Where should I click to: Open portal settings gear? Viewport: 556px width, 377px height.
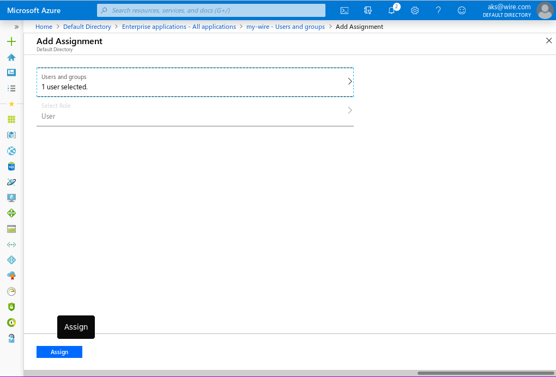pos(415,10)
